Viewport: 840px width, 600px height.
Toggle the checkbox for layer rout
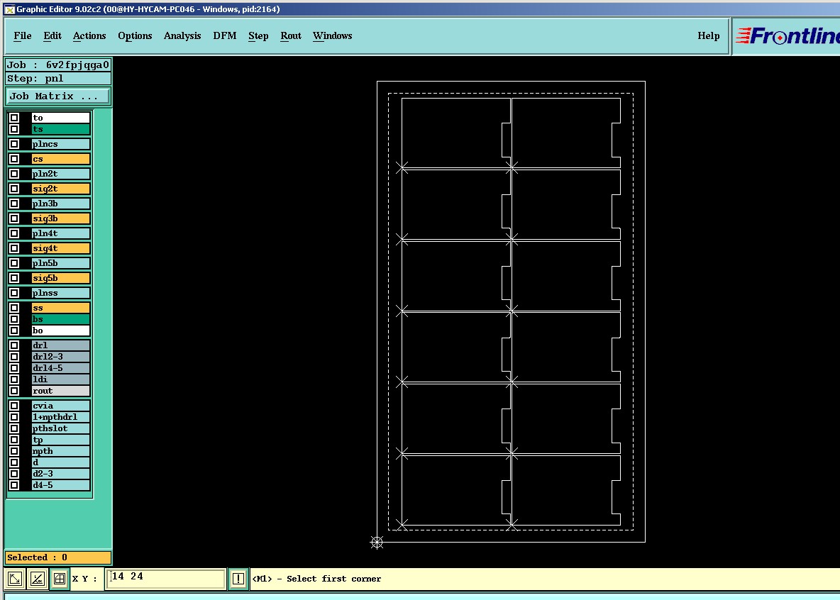[x=14, y=391]
